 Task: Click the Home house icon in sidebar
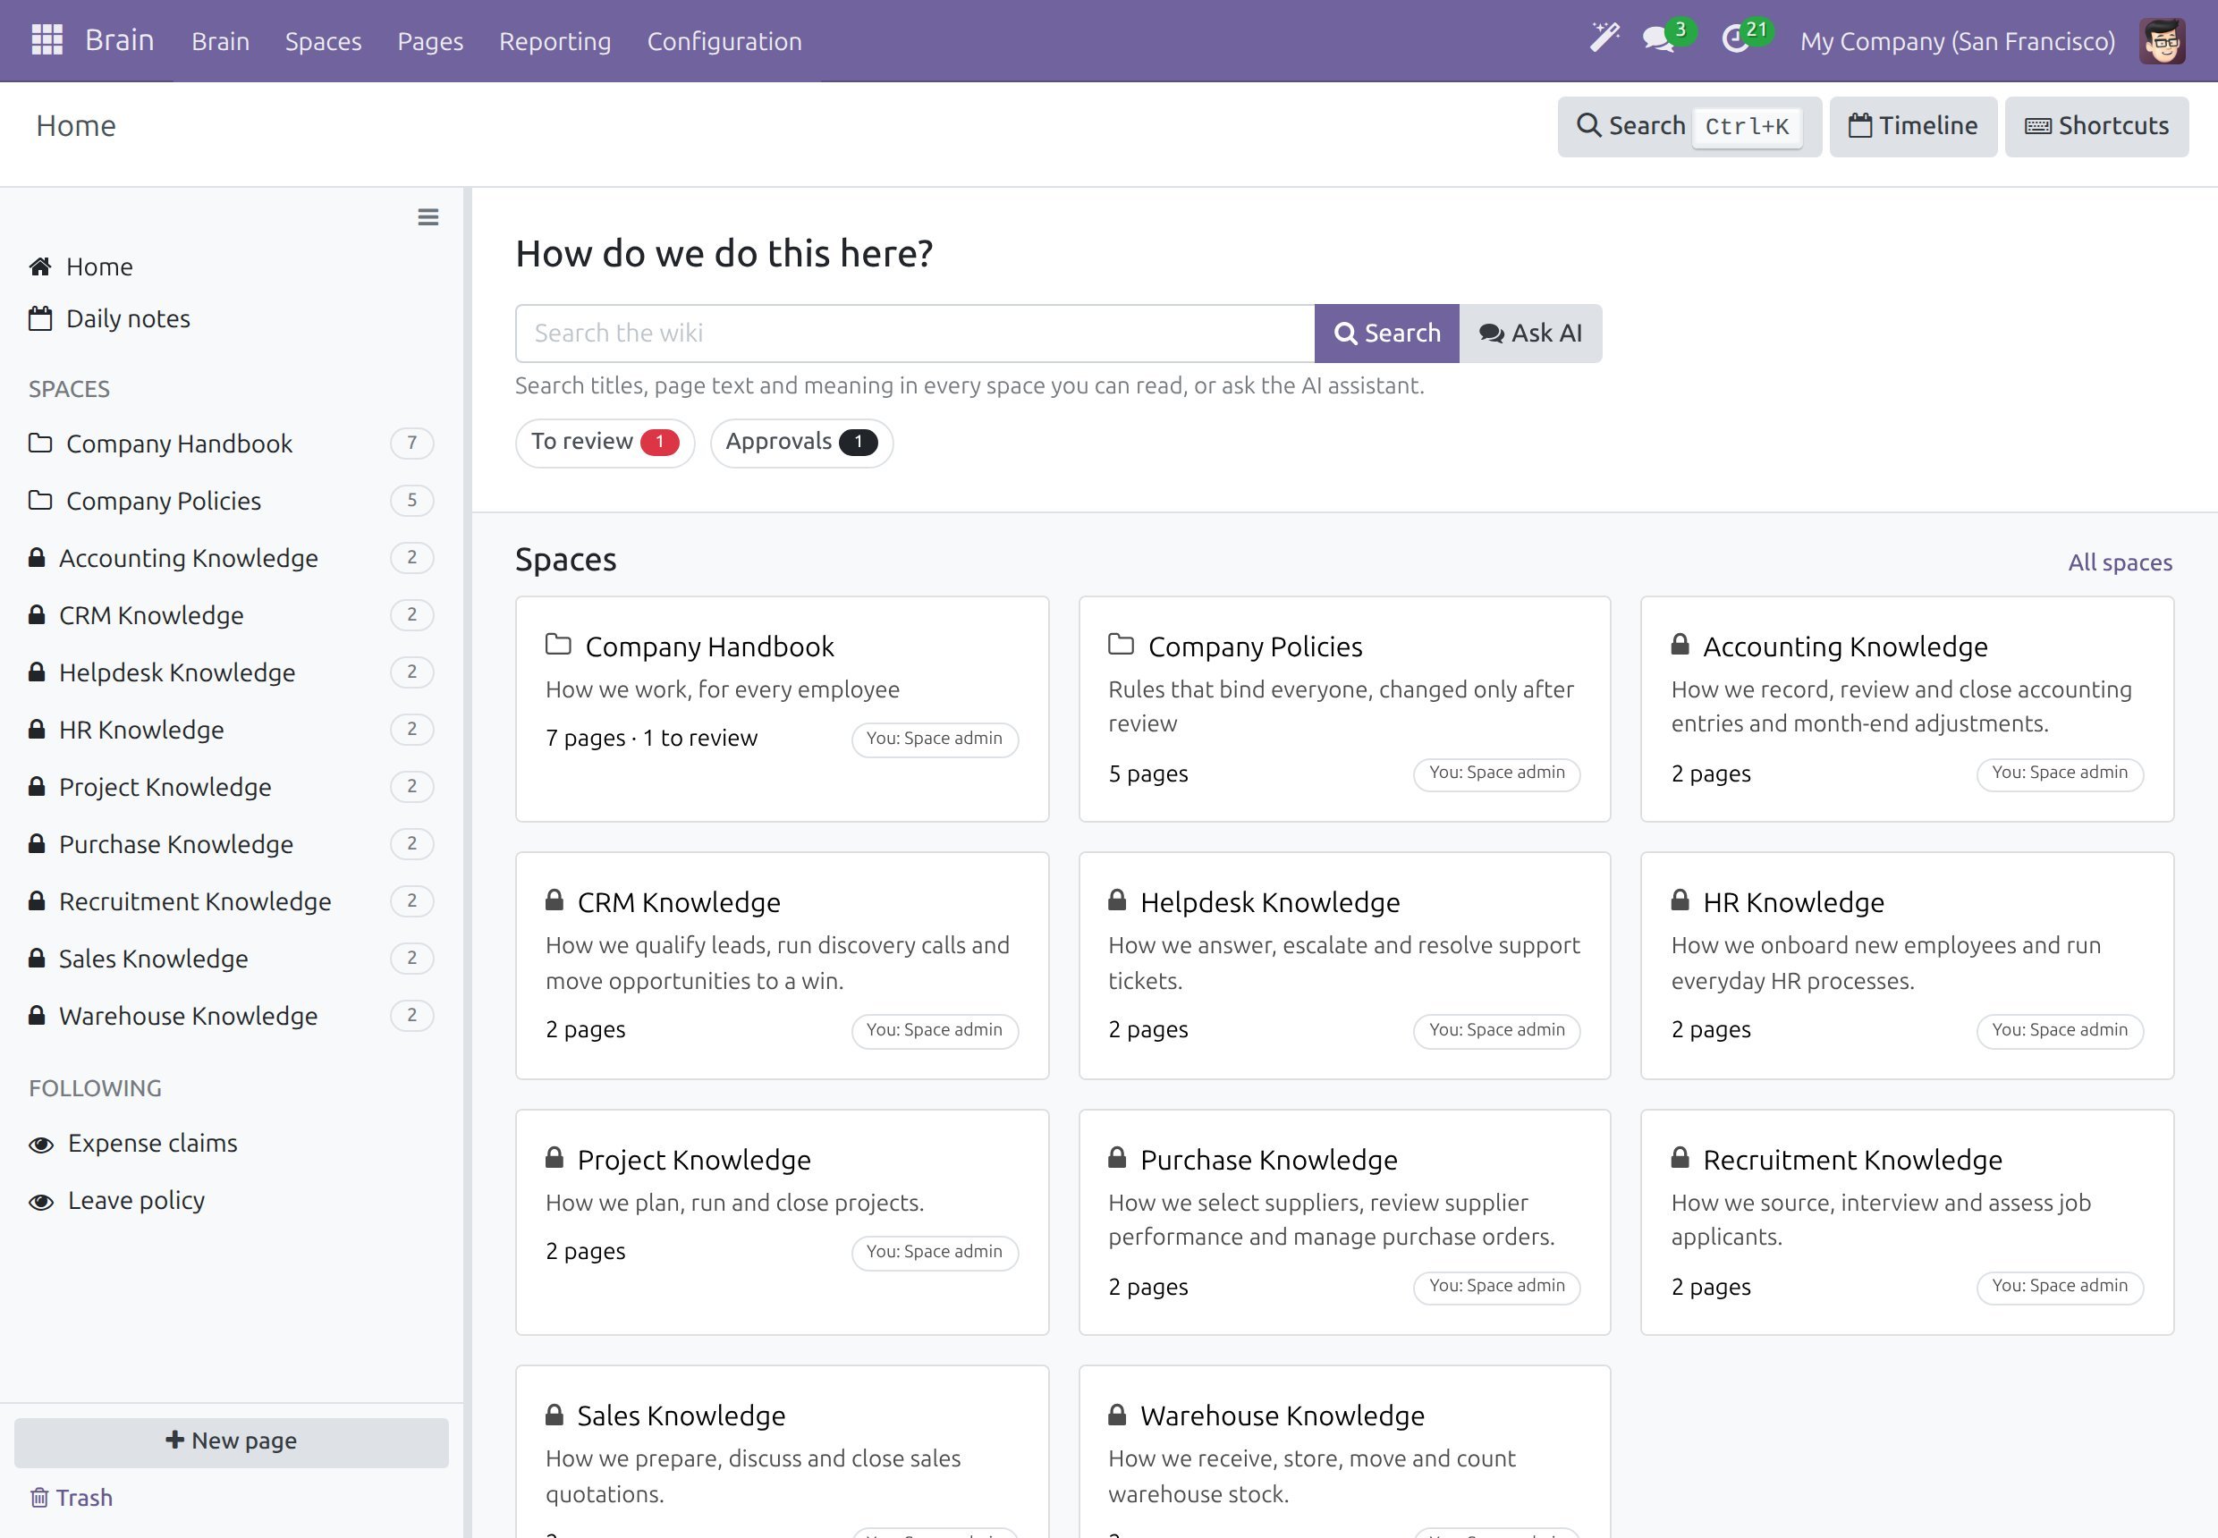tap(40, 267)
